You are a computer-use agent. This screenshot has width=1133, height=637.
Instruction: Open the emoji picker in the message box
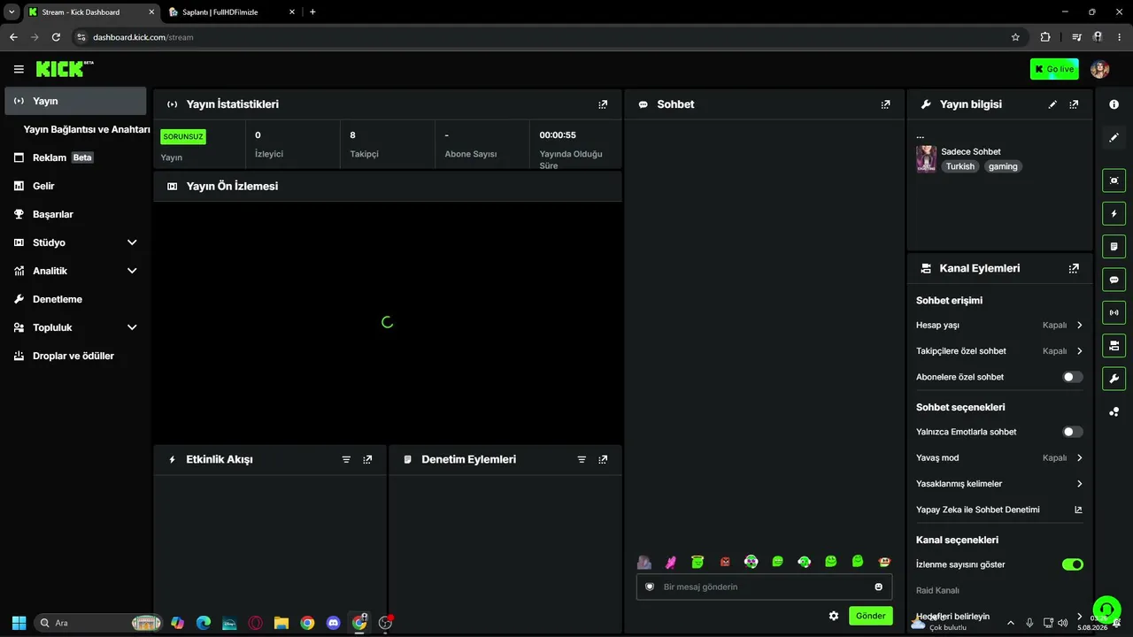point(878,587)
